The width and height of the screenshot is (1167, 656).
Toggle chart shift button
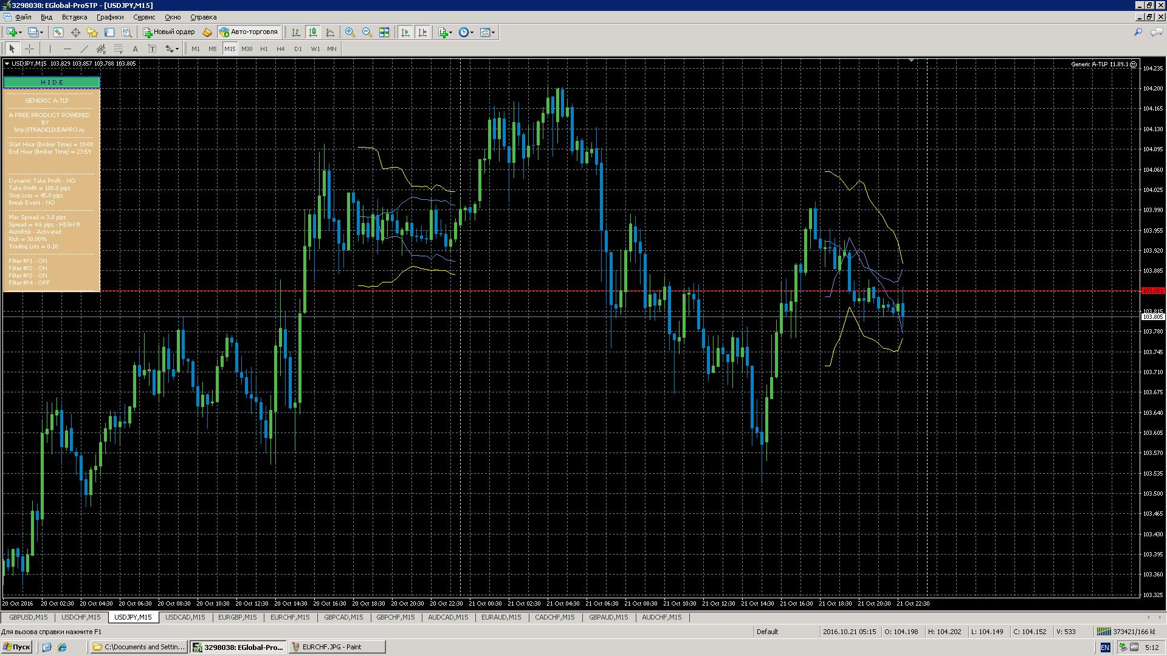tap(422, 32)
